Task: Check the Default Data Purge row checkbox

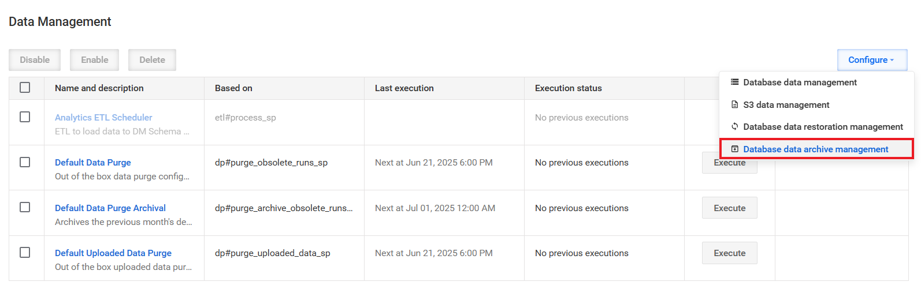Action: coord(25,162)
